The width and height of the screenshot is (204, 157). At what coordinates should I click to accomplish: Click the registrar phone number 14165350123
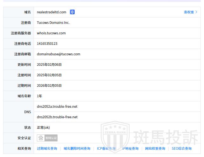47,44
